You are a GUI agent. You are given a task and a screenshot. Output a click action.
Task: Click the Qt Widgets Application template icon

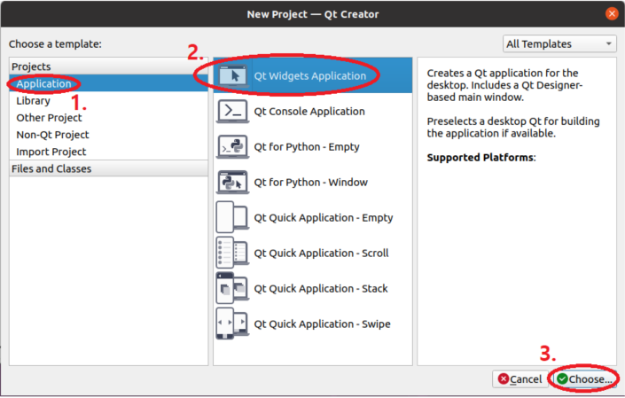tap(233, 75)
